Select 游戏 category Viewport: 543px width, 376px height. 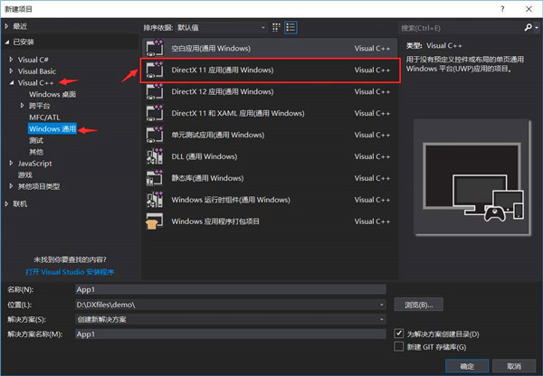pos(25,174)
